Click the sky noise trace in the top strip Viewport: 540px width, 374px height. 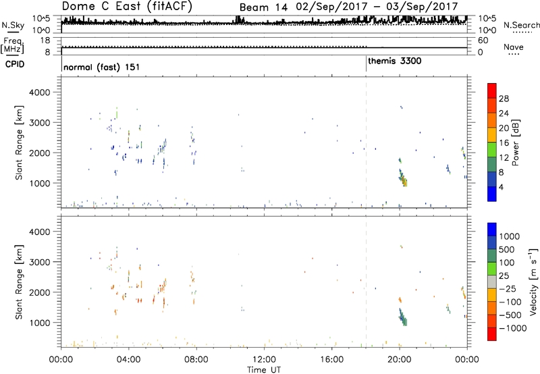264,22
